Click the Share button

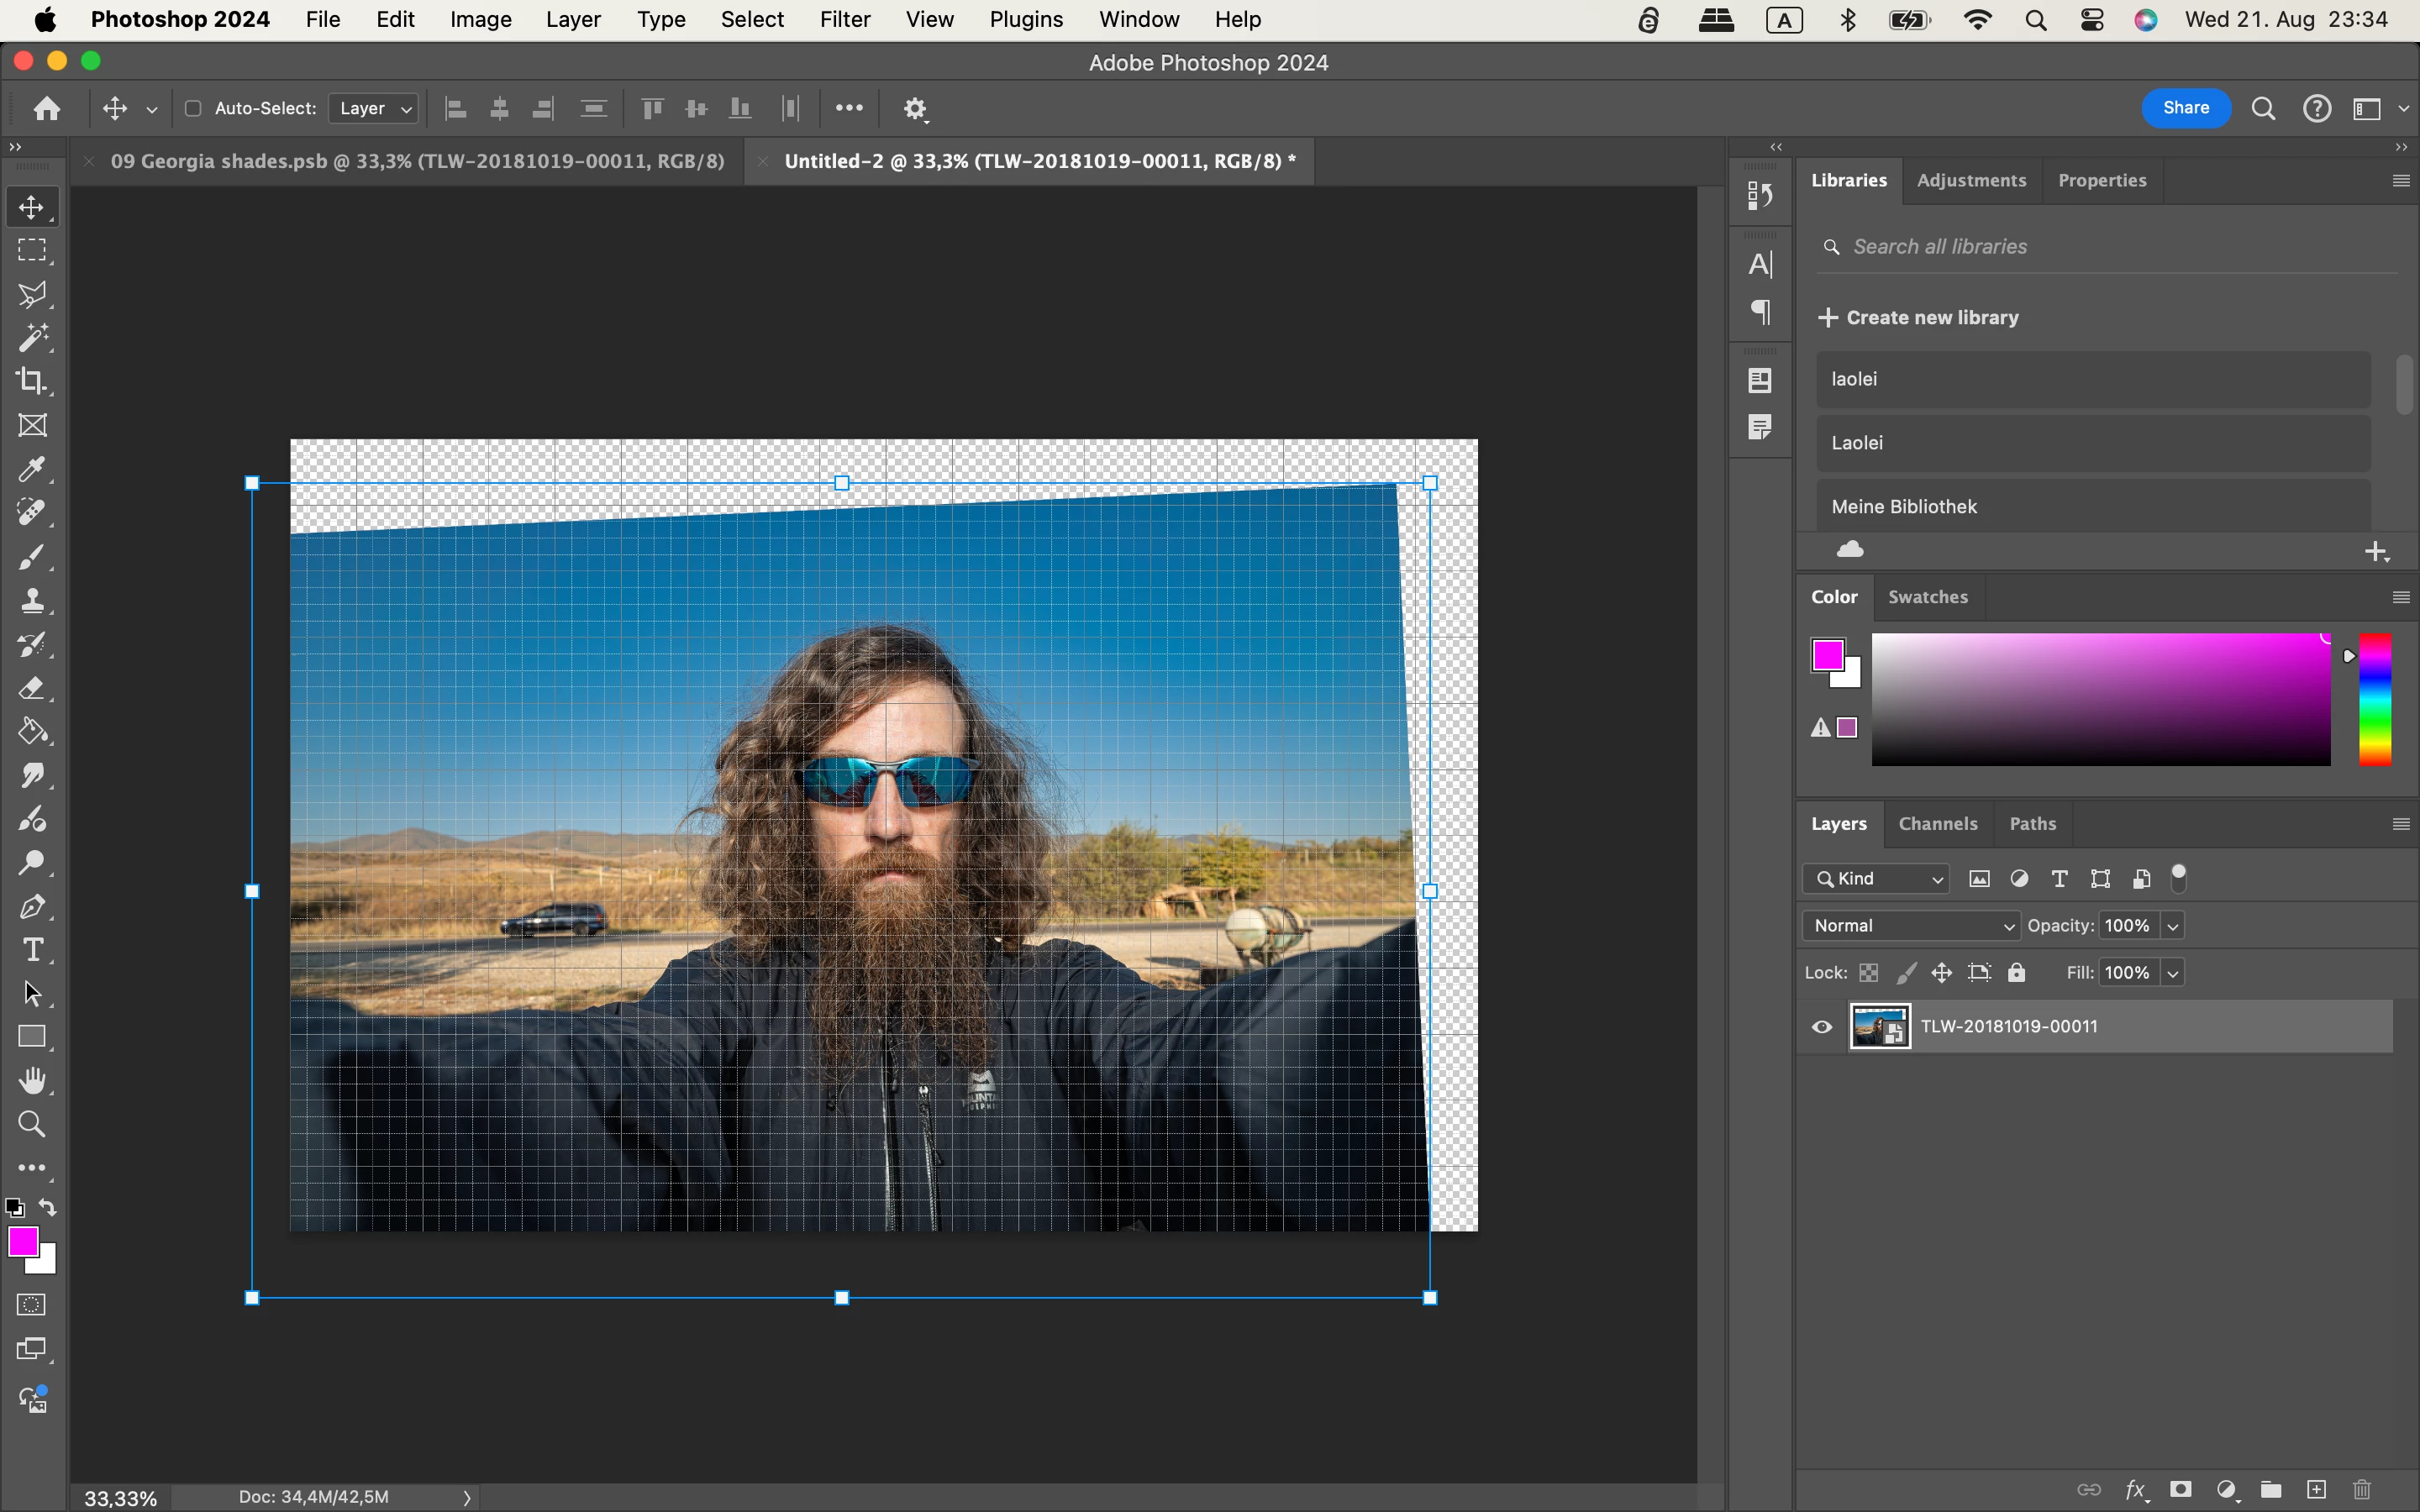tap(2185, 108)
